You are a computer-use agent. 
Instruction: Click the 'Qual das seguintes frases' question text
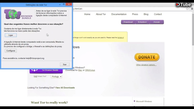click(x=34, y=24)
